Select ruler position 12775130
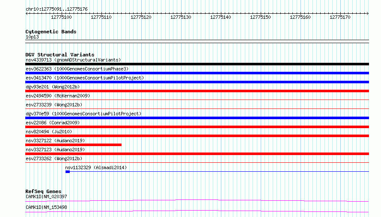381x217 pixels. (181, 17)
